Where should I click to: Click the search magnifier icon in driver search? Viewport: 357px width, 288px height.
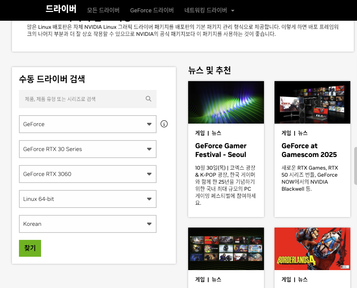[148, 99]
